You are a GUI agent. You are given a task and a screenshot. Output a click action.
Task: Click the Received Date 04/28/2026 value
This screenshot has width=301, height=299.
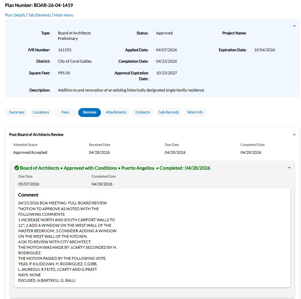pos(99,152)
